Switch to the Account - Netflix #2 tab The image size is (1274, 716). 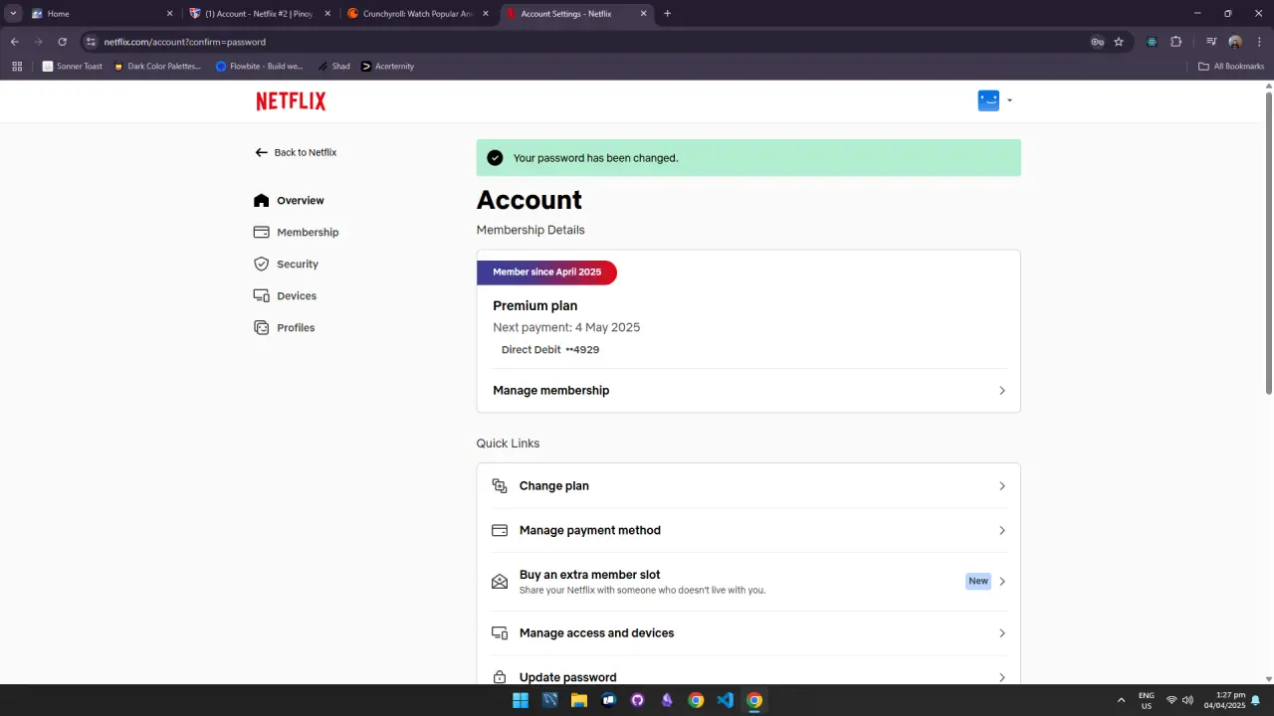tap(259, 14)
